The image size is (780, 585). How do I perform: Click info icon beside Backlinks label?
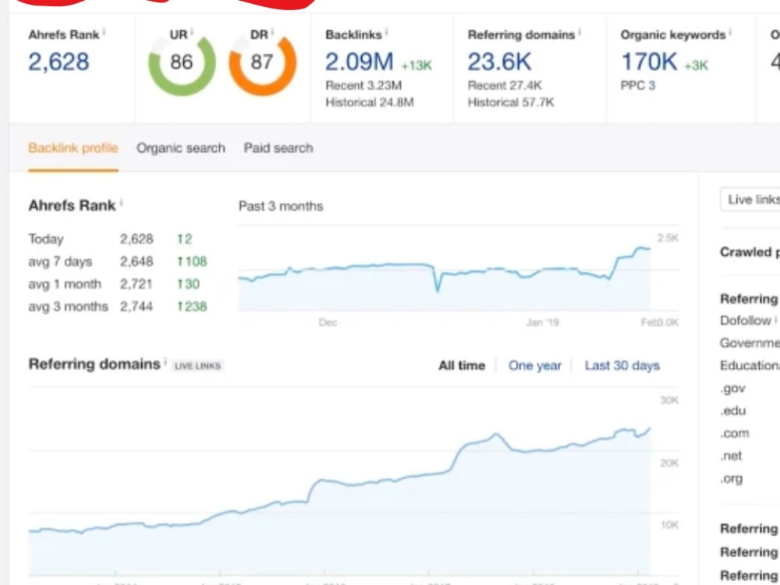coord(387,32)
